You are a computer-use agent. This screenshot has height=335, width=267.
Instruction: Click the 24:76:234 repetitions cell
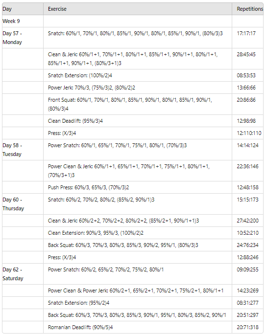pos(247,245)
